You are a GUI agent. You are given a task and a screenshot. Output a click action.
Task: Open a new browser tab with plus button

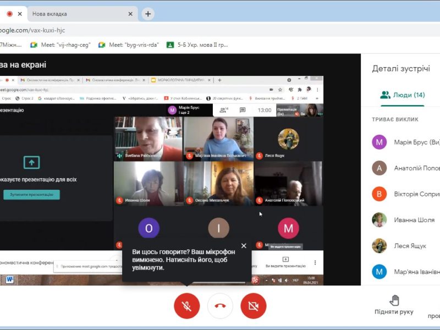click(148, 14)
